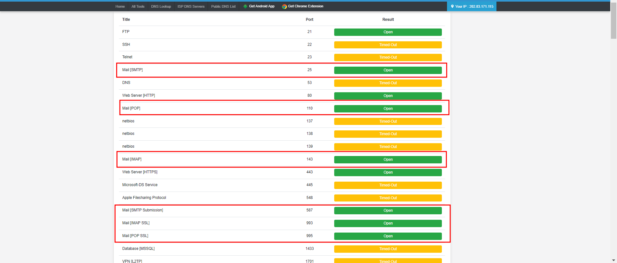The height and width of the screenshot is (263, 617).
Task: Click the green Android robot icon
Action: click(x=245, y=6)
